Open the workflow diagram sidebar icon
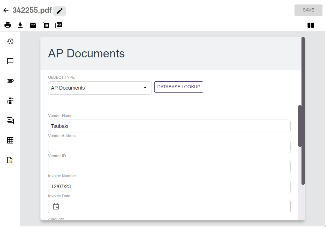Viewport: 326px width, 227px height. (10, 101)
